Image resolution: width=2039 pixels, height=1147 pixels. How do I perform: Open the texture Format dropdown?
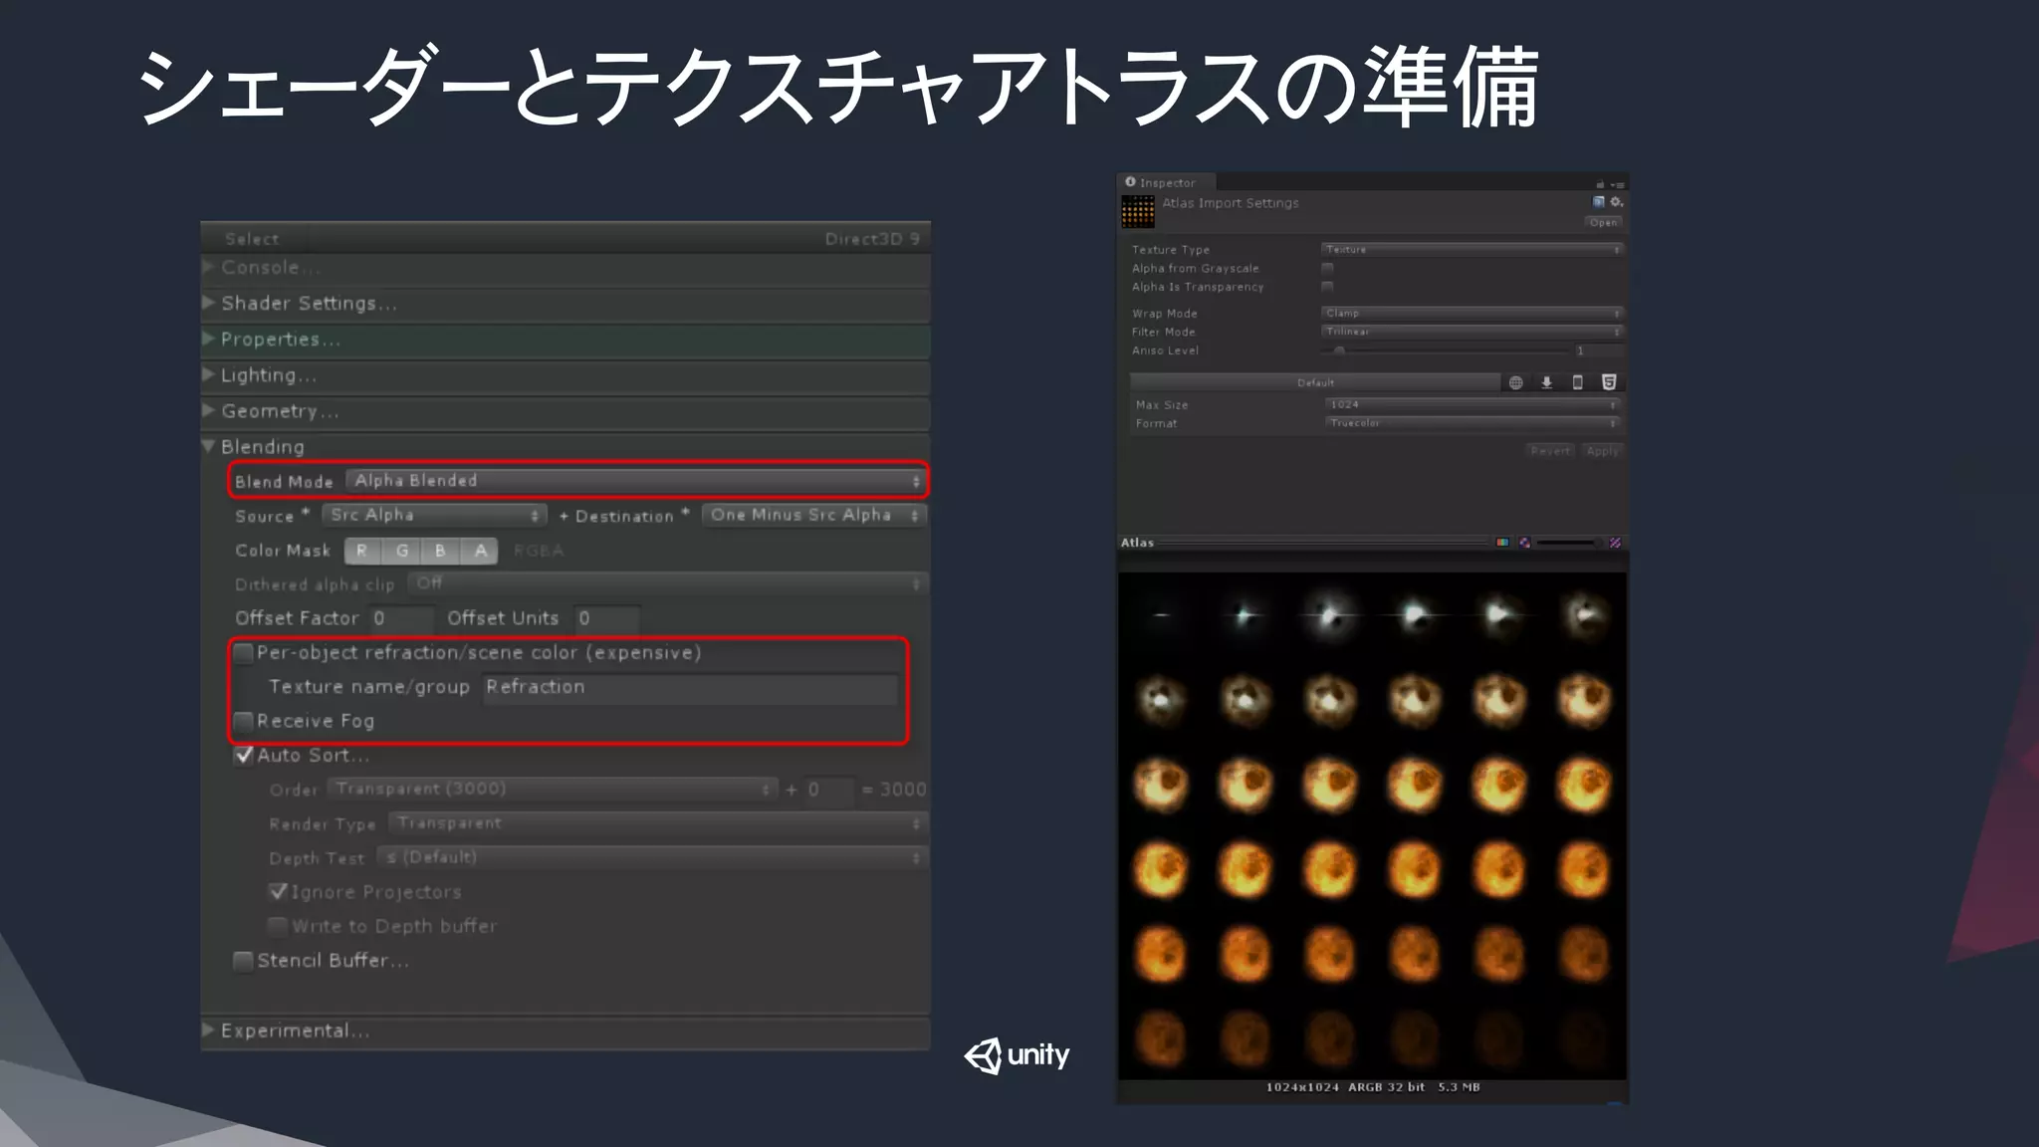point(1474,423)
